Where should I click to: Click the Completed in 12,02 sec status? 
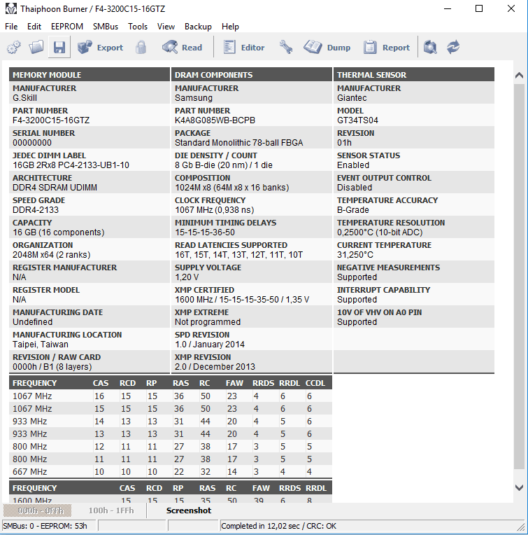(278, 526)
